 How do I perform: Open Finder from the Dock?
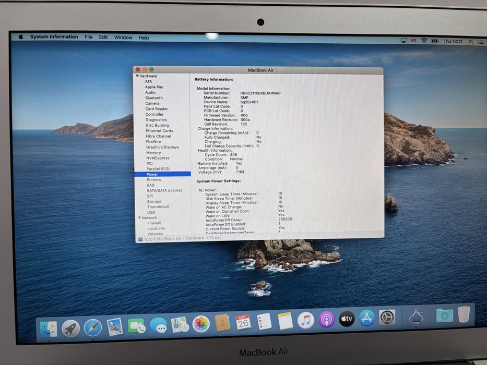49,330
